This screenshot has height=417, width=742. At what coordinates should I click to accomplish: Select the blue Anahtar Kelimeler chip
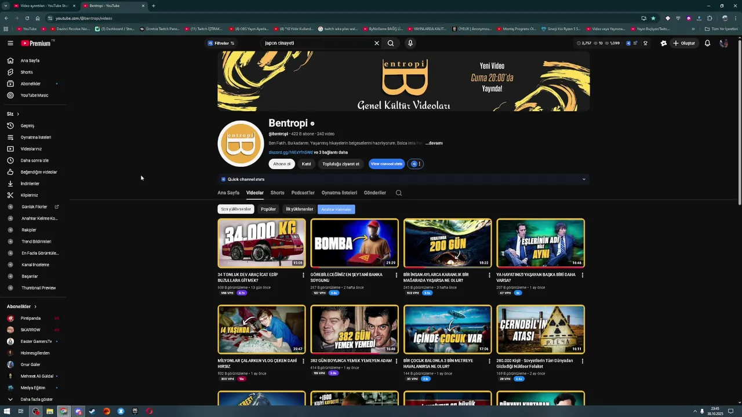click(x=336, y=209)
